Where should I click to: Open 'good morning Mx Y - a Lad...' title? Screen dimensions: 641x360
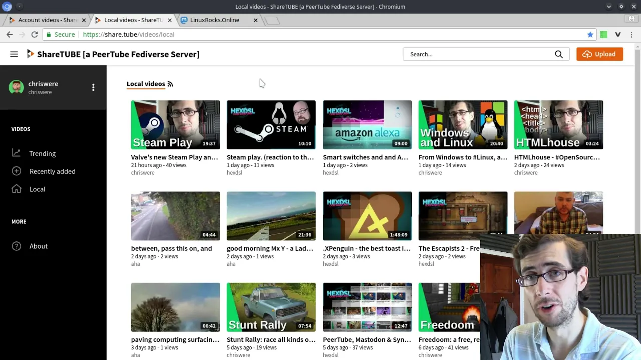click(x=270, y=248)
